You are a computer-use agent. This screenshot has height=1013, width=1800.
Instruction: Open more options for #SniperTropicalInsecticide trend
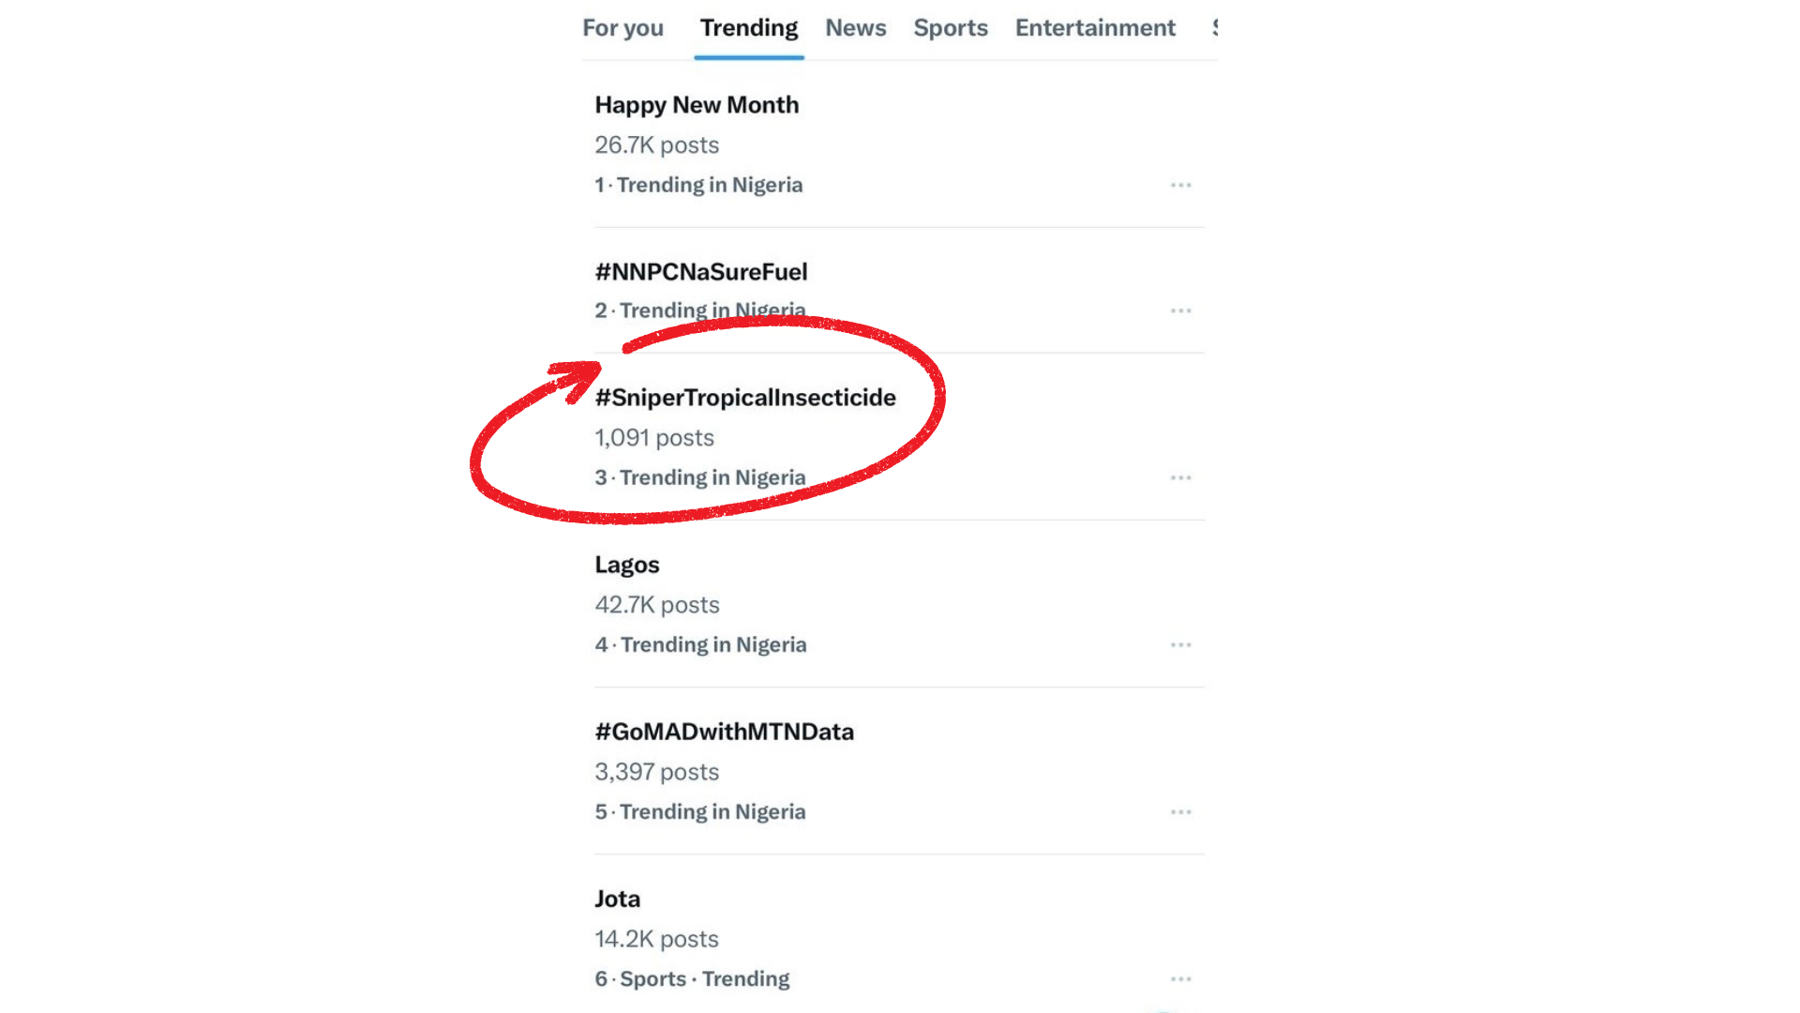[1180, 478]
